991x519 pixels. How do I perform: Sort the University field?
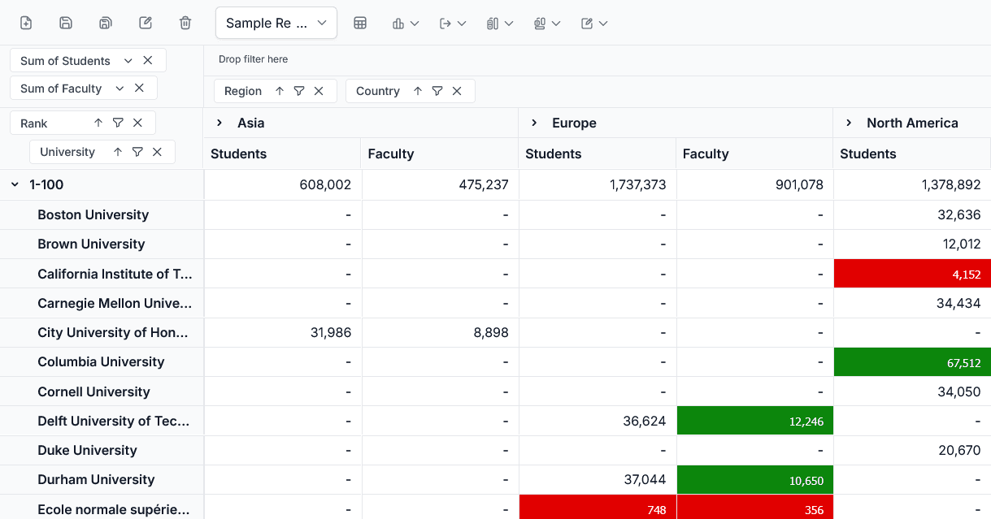(x=118, y=152)
